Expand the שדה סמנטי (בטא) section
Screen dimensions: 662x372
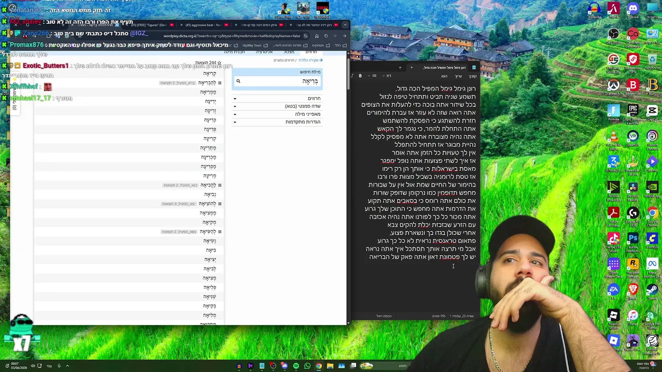[278, 106]
